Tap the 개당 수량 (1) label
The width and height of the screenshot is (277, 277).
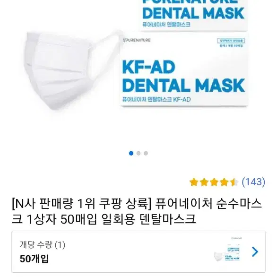pyautogui.click(x=43, y=245)
